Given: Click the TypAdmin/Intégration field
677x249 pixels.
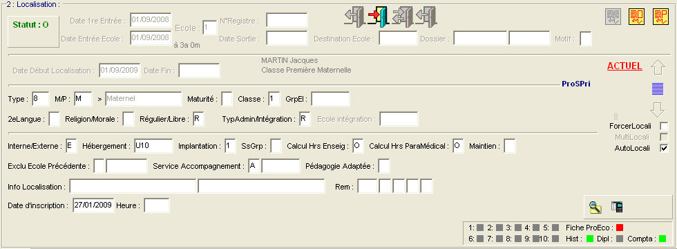Looking at the screenshot, I should [305, 119].
